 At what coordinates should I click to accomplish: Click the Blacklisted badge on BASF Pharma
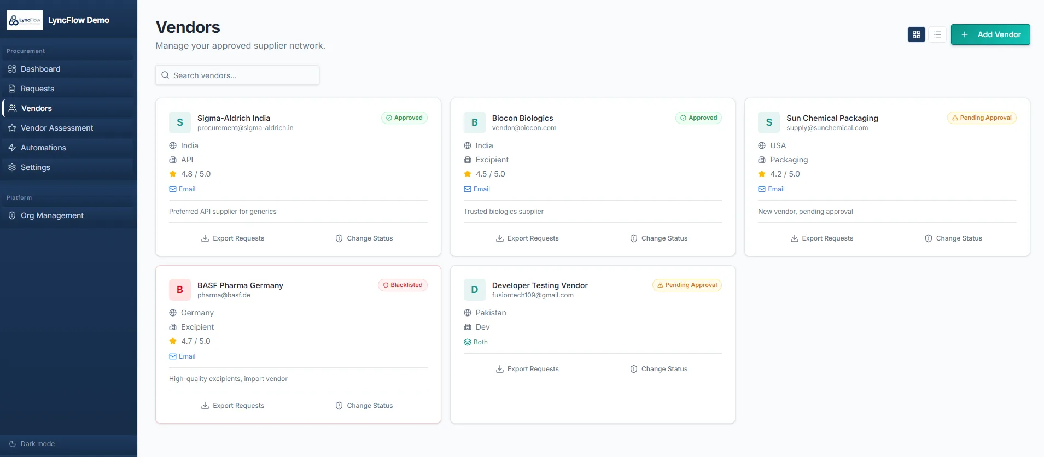point(403,285)
